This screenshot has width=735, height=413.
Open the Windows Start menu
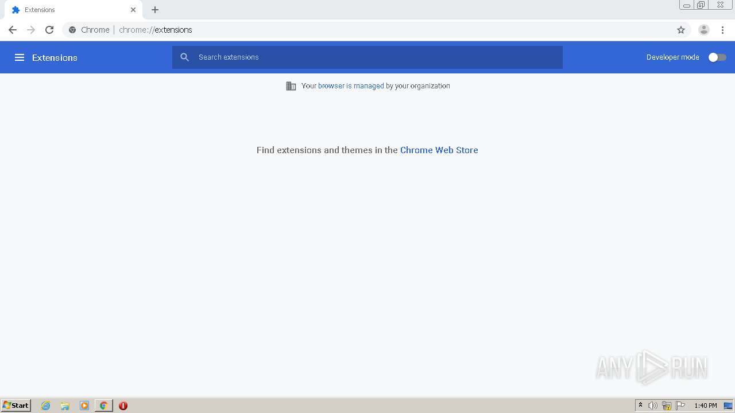(16, 406)
